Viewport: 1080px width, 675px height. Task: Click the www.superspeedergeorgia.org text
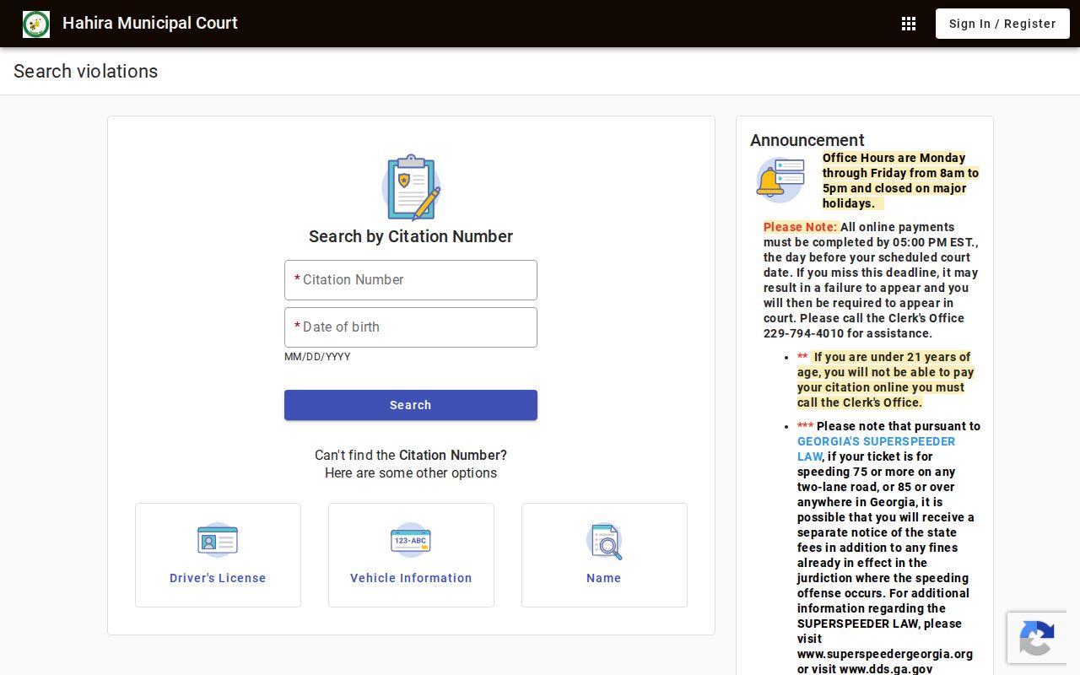(885, 654)
